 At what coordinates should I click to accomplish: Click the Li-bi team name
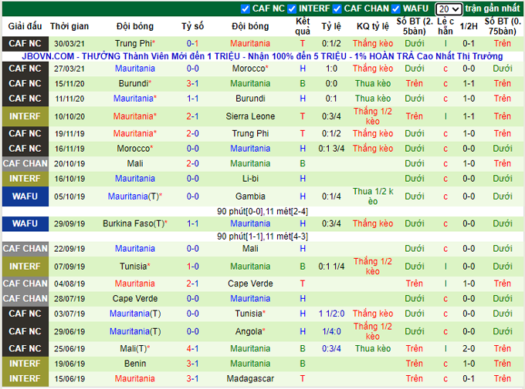click(250, 178)
